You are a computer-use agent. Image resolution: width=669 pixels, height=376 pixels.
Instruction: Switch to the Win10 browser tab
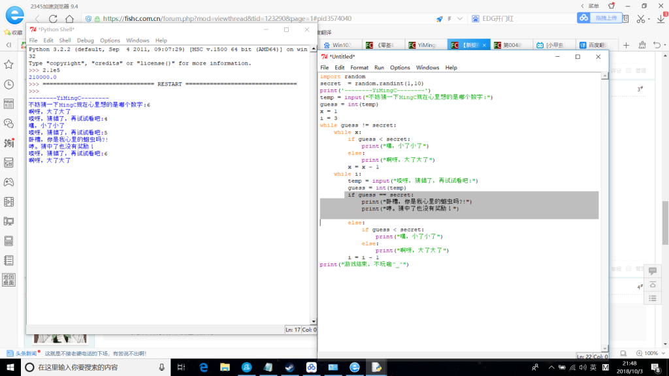(x=340, y=45)
